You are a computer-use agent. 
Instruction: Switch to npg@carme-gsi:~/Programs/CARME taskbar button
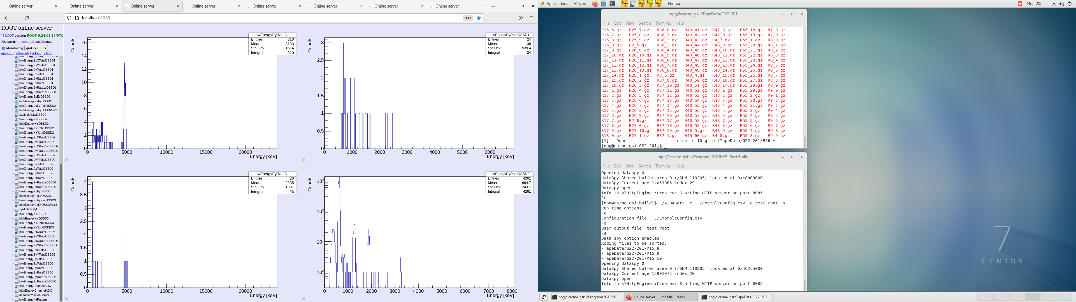click(x=586, y=297)
